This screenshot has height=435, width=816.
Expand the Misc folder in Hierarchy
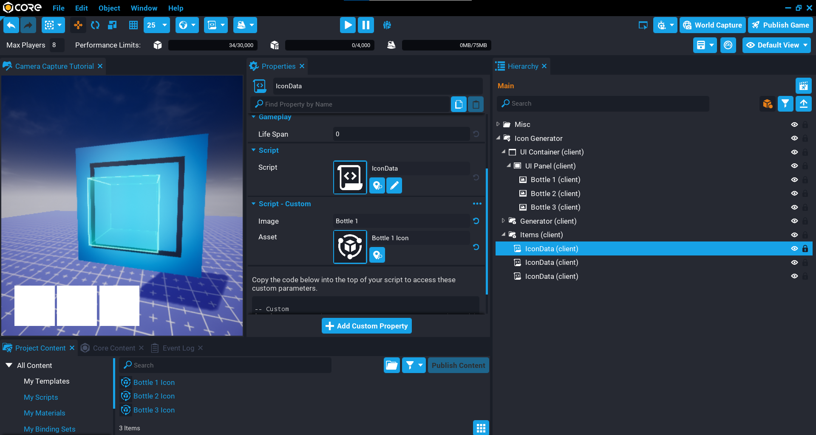tap(498, 124)
